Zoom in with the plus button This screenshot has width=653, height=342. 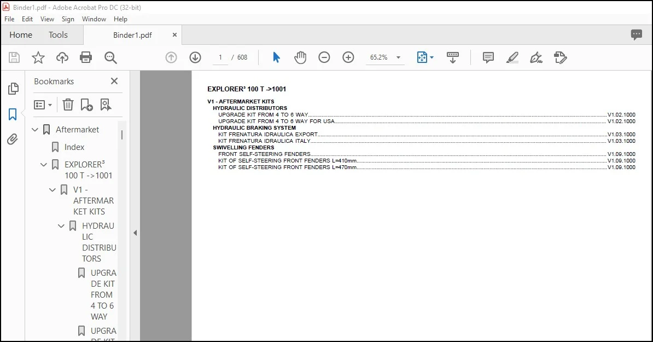(348, 57)
